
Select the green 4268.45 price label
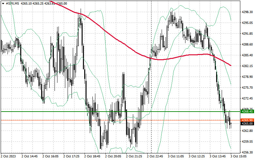coord(247,112)
